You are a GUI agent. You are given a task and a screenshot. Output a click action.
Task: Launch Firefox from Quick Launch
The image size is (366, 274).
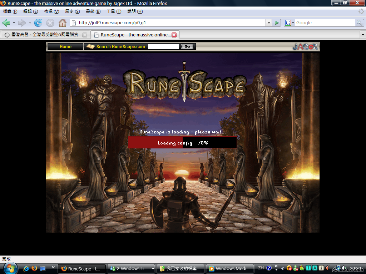pyautogui.click(x=34, y=268)
